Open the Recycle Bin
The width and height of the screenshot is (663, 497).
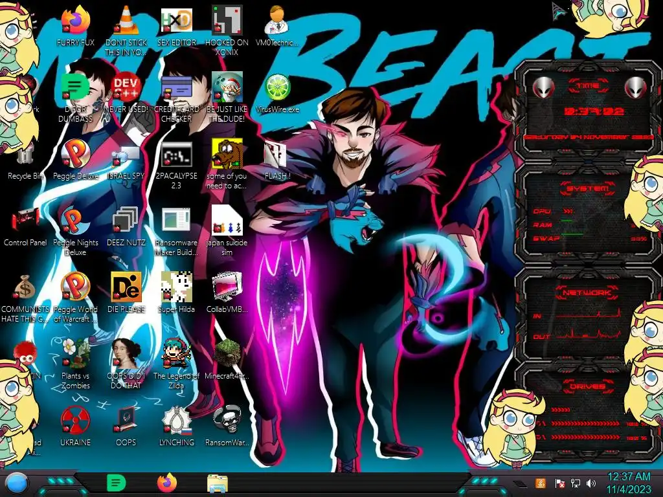tap(25, 155)
